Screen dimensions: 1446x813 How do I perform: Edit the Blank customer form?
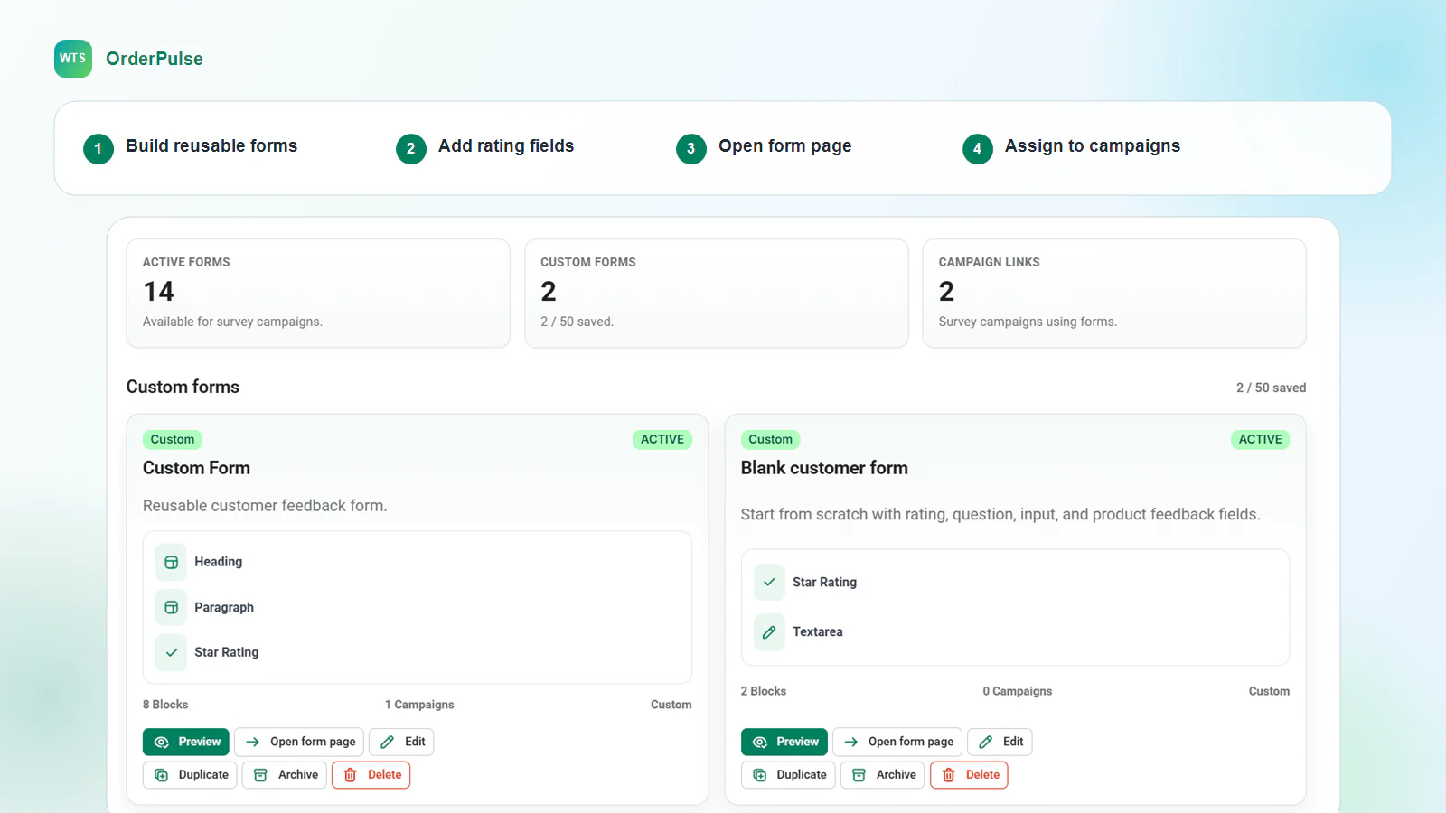click(x=1000, y=742)
